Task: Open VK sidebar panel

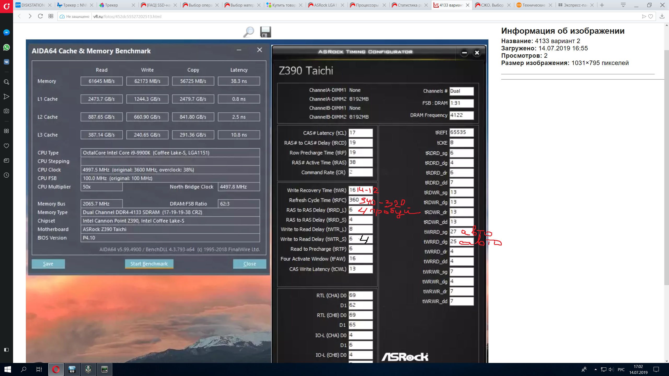Action: pyautogui.click(x=7, y=62)
